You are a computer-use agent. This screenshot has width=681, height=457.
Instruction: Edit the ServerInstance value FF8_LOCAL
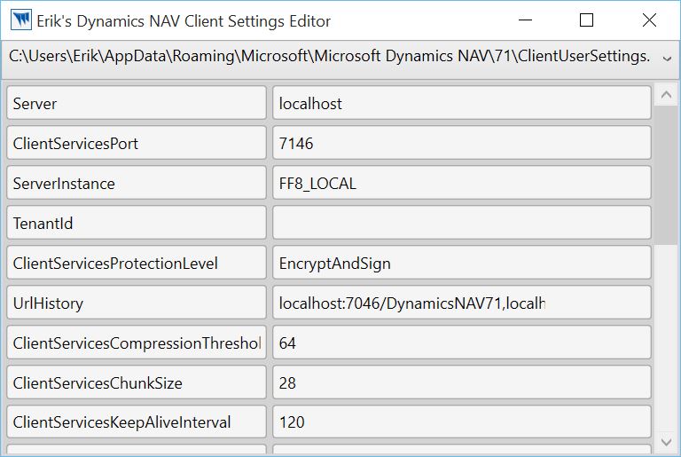click(462, 183)
